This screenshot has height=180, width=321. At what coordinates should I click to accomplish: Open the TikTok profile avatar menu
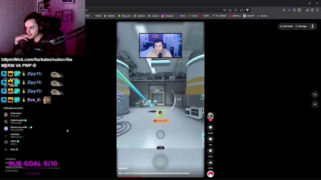(x=312, y=26)
